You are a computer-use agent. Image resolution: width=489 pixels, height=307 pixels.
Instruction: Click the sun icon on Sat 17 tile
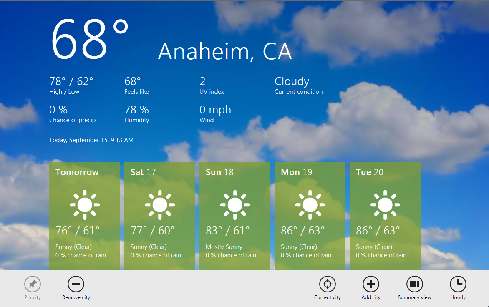[x=160, y=205]
